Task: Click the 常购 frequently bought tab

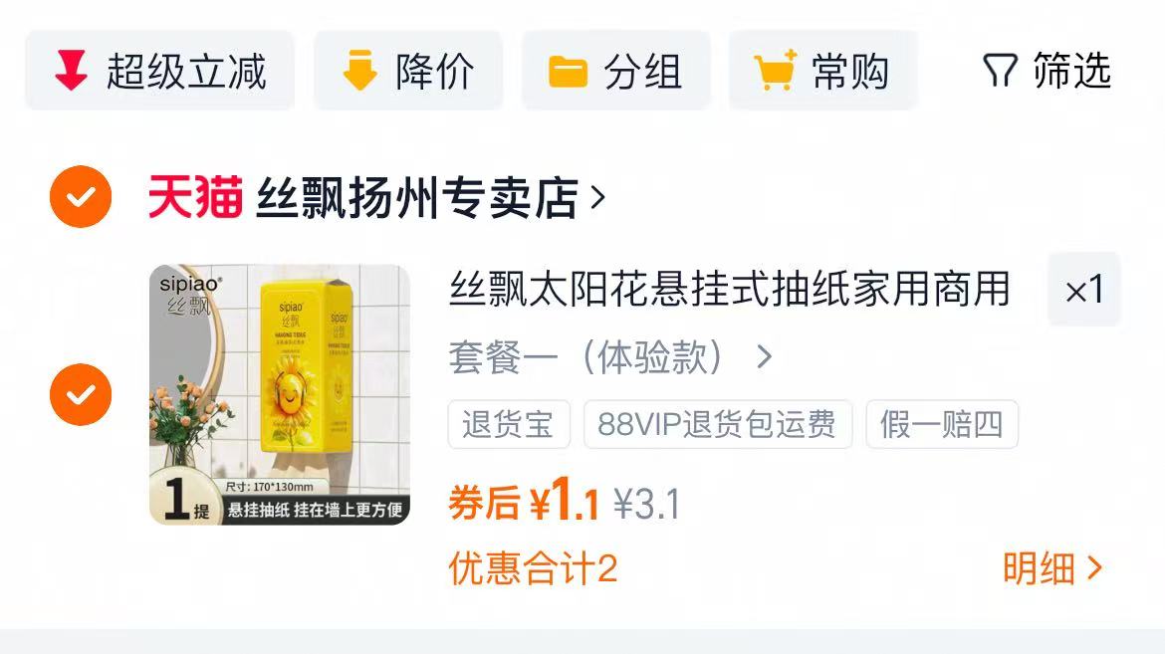Action: click(x=823, y=71)
